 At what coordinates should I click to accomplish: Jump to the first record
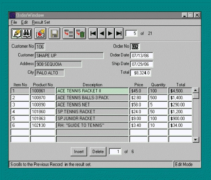(93, 34)
